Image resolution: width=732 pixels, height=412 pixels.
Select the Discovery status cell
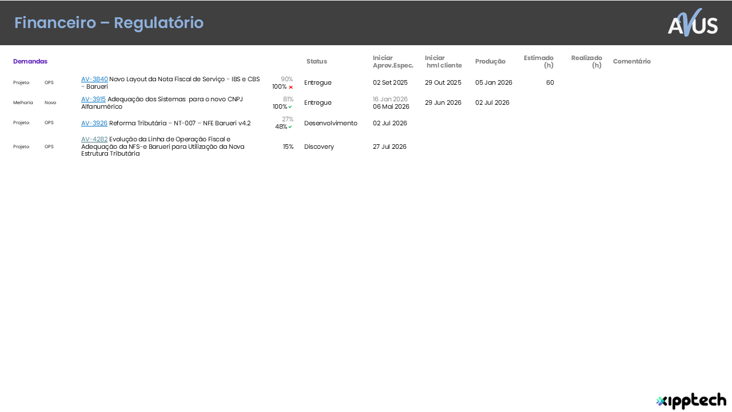tap(319, 146)
